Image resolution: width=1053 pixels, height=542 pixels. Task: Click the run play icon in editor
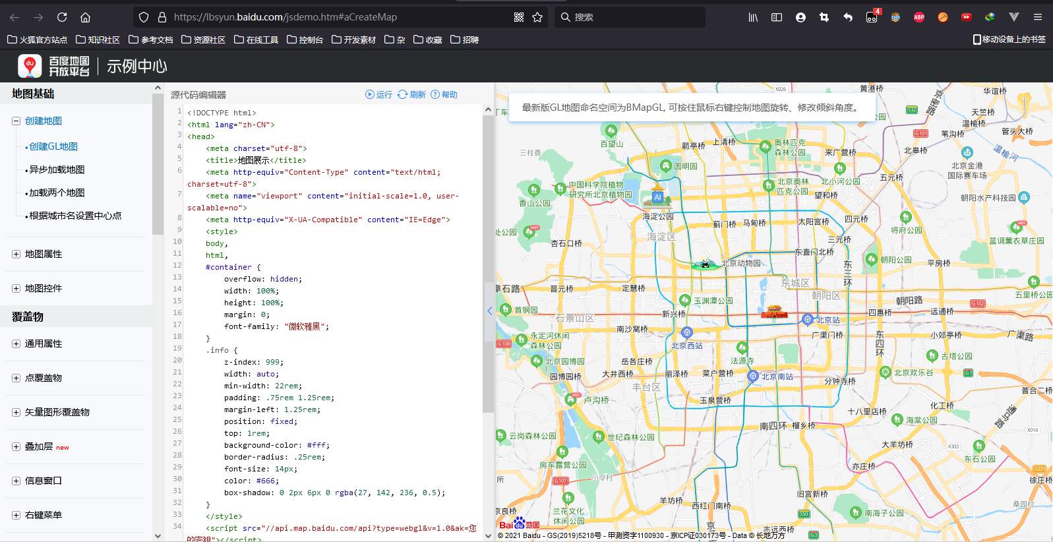click(370, 94)
